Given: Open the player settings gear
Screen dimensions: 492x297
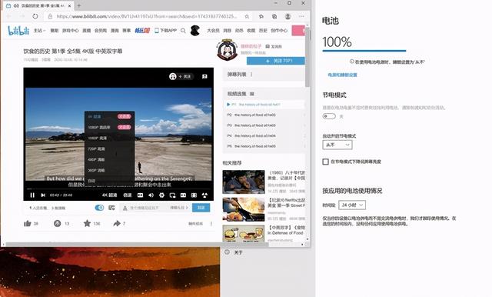Looking at the screenshot, I should 161,195.
